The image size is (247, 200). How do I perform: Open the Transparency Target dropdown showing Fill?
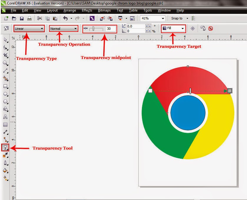pyautogui.click(x=173, y=28)
